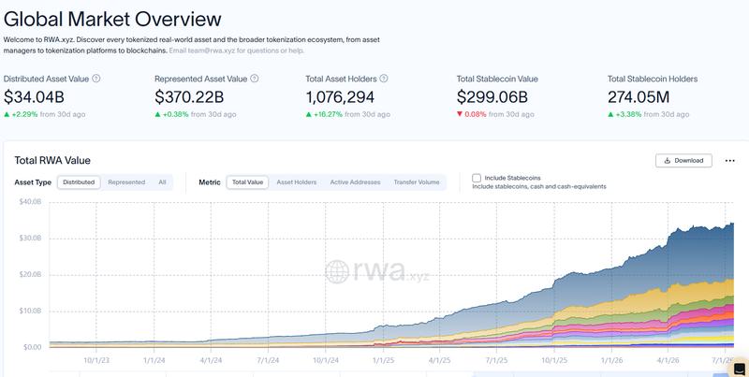This screenshot has height=377, width=749.
Task: Click the $20.0B y-axis label
Action: click(x=30, y=274)
